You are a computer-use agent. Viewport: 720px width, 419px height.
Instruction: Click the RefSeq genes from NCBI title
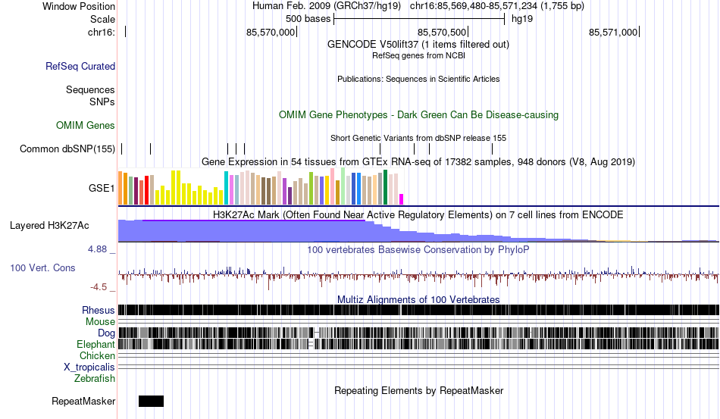(x=418, y=55)
